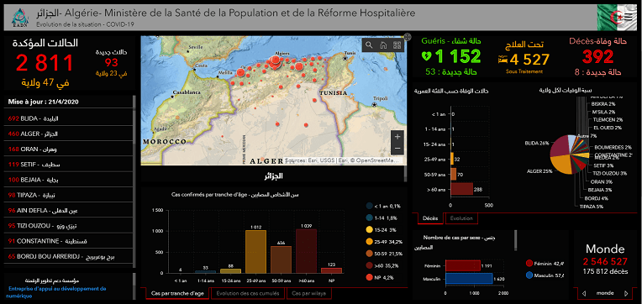Click the map home extent button
Image resolution: width=642 pixels, height=304 pixels.
383,45
